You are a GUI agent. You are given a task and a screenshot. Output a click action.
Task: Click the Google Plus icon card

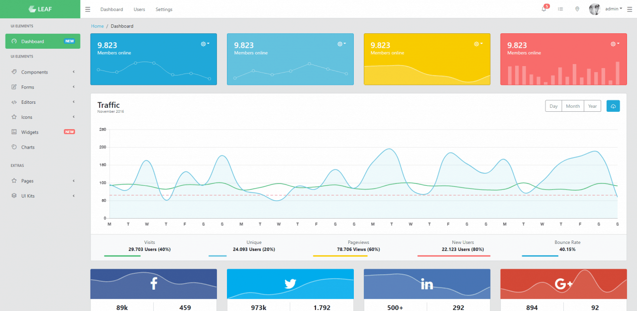tap(563, 284)
